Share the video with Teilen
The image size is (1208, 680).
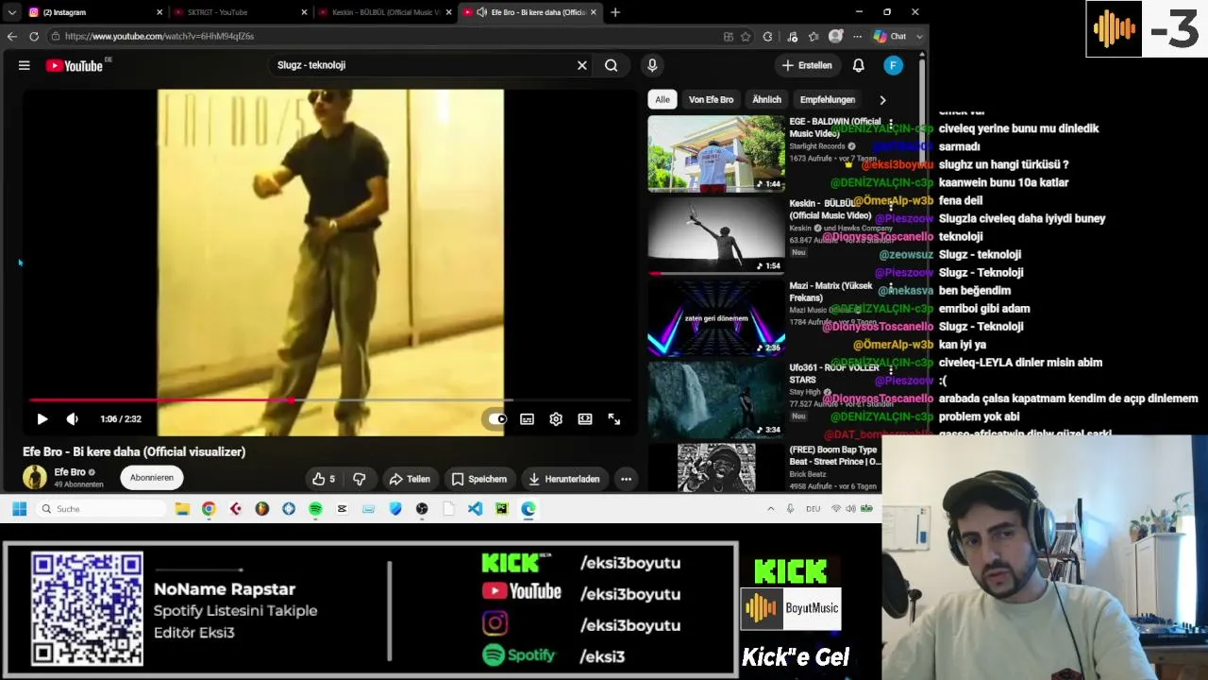(x=410, y=479)
